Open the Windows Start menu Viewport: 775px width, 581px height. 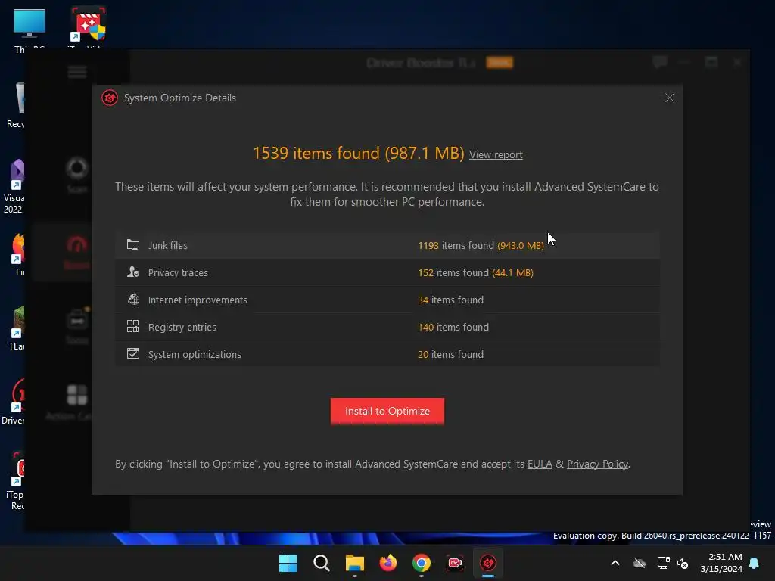[288, 563]
